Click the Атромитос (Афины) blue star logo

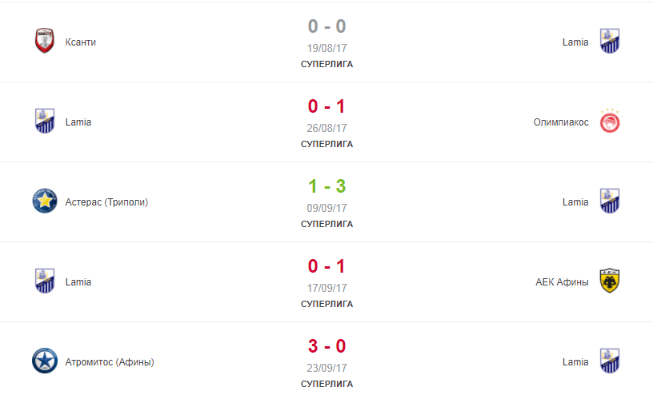tap(45, 361)
